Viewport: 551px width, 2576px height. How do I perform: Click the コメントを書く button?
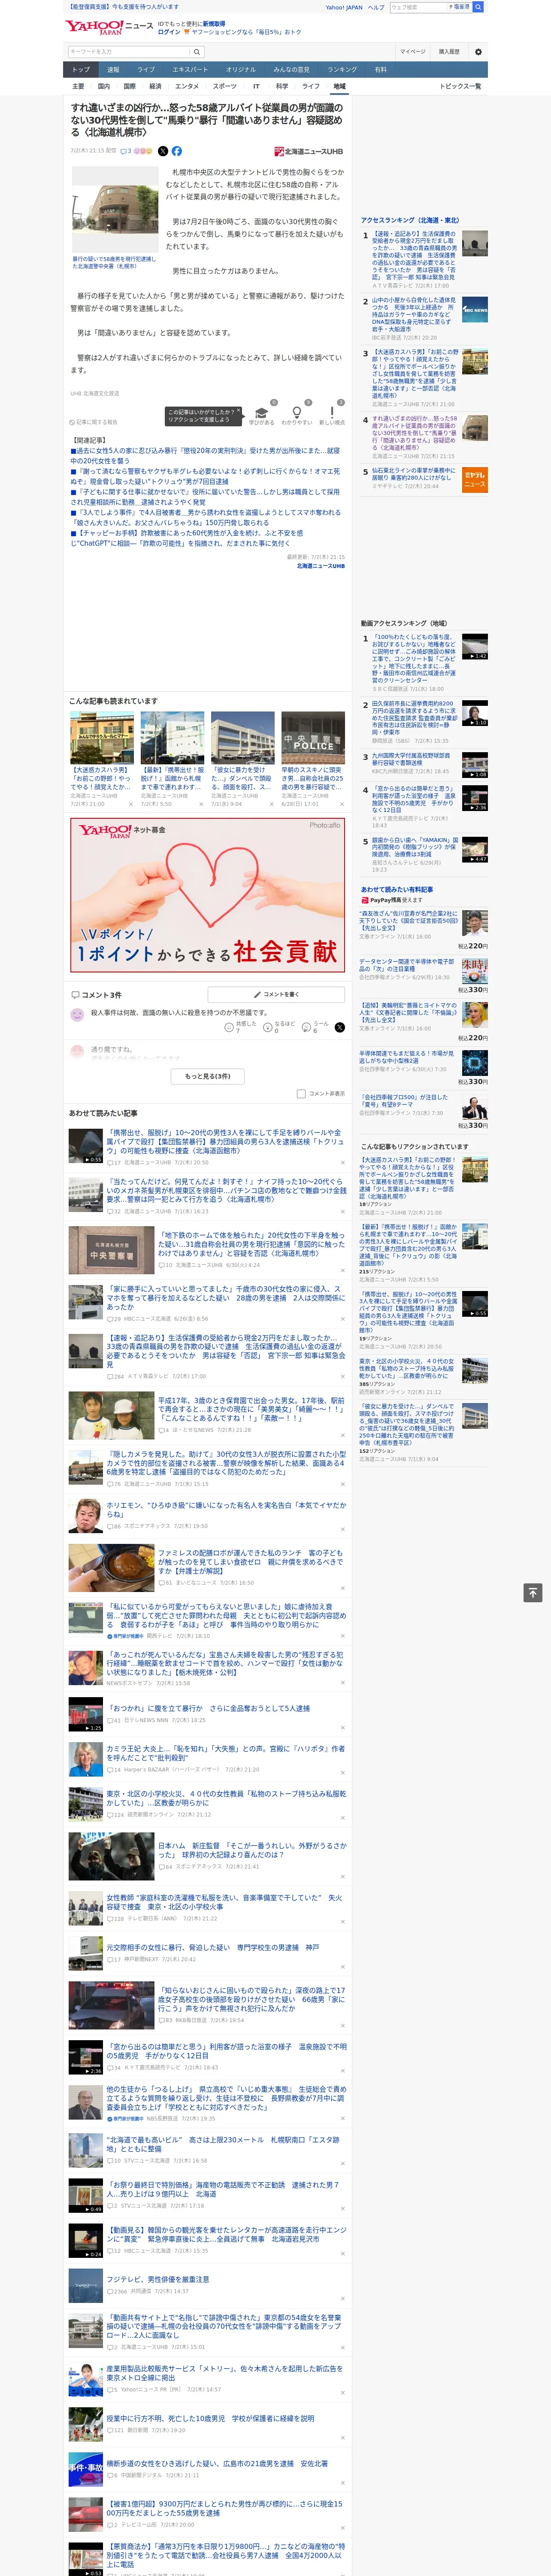[x=276, y=995]
